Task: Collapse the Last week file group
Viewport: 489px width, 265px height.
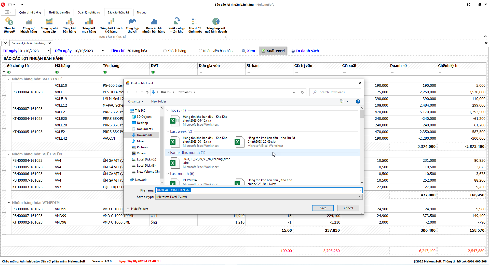Action: tap(168, 131)
